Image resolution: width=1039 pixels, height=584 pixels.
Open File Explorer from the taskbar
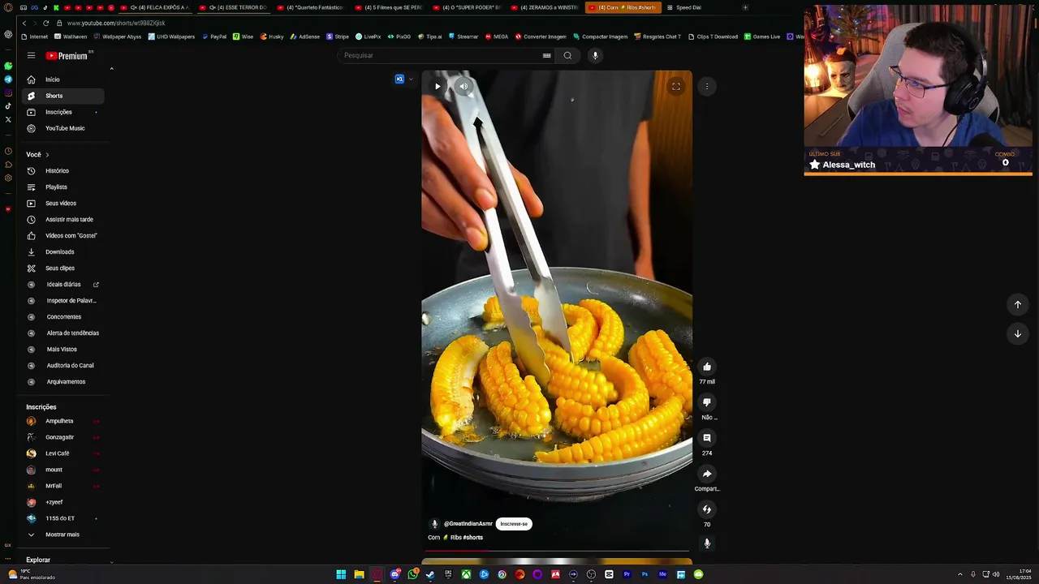[359, 574]
